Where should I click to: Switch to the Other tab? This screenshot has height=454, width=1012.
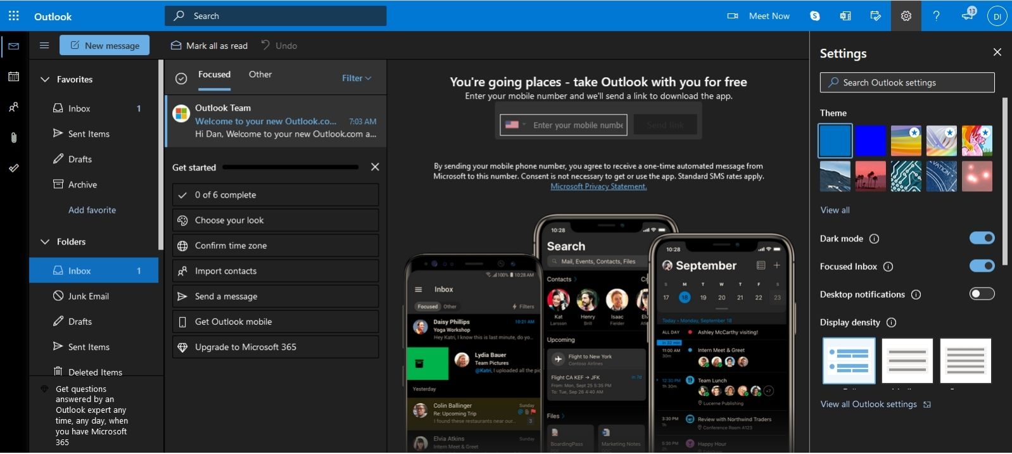260,74
